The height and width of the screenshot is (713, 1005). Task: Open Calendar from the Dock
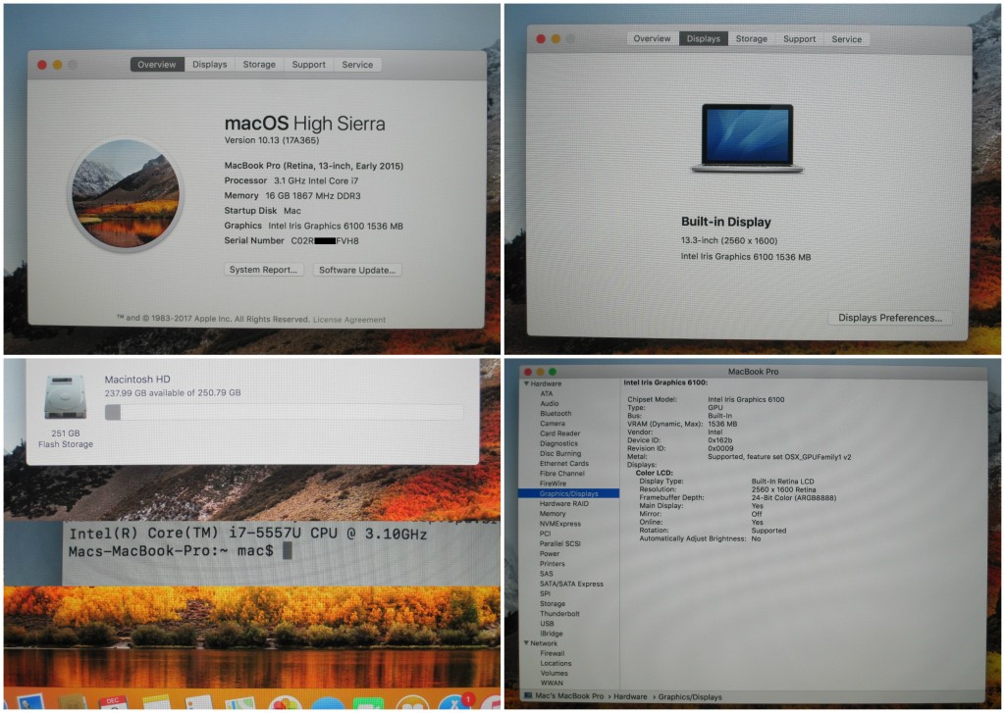coord(114,702)
